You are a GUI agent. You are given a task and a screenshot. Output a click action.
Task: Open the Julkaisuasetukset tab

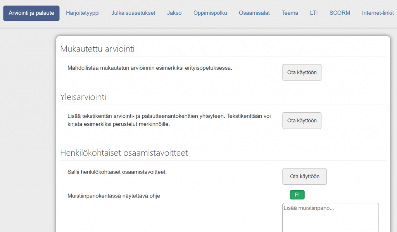(133, 13)
